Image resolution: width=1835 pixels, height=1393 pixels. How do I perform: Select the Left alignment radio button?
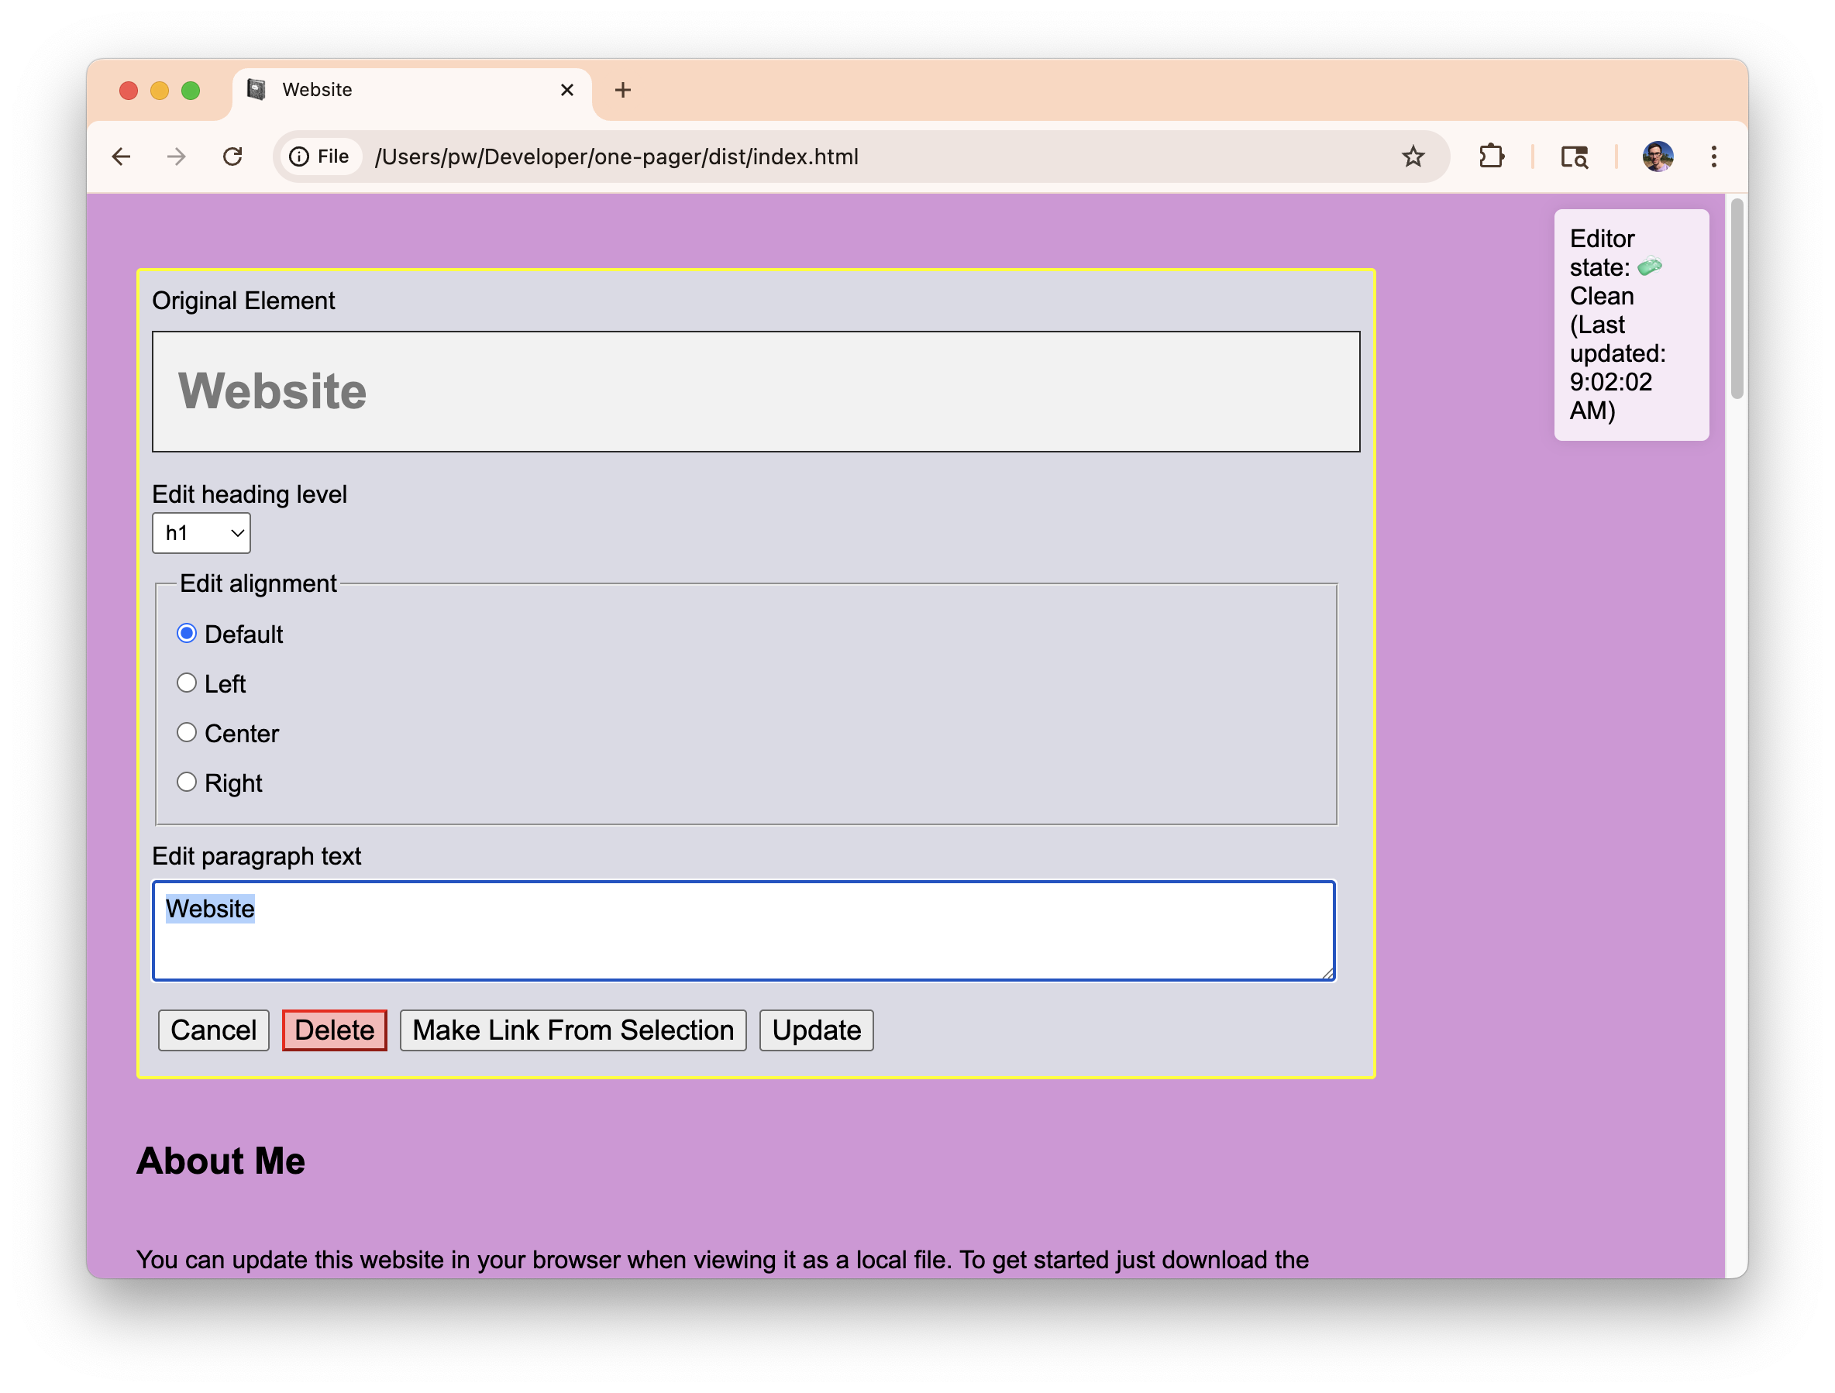188,683
